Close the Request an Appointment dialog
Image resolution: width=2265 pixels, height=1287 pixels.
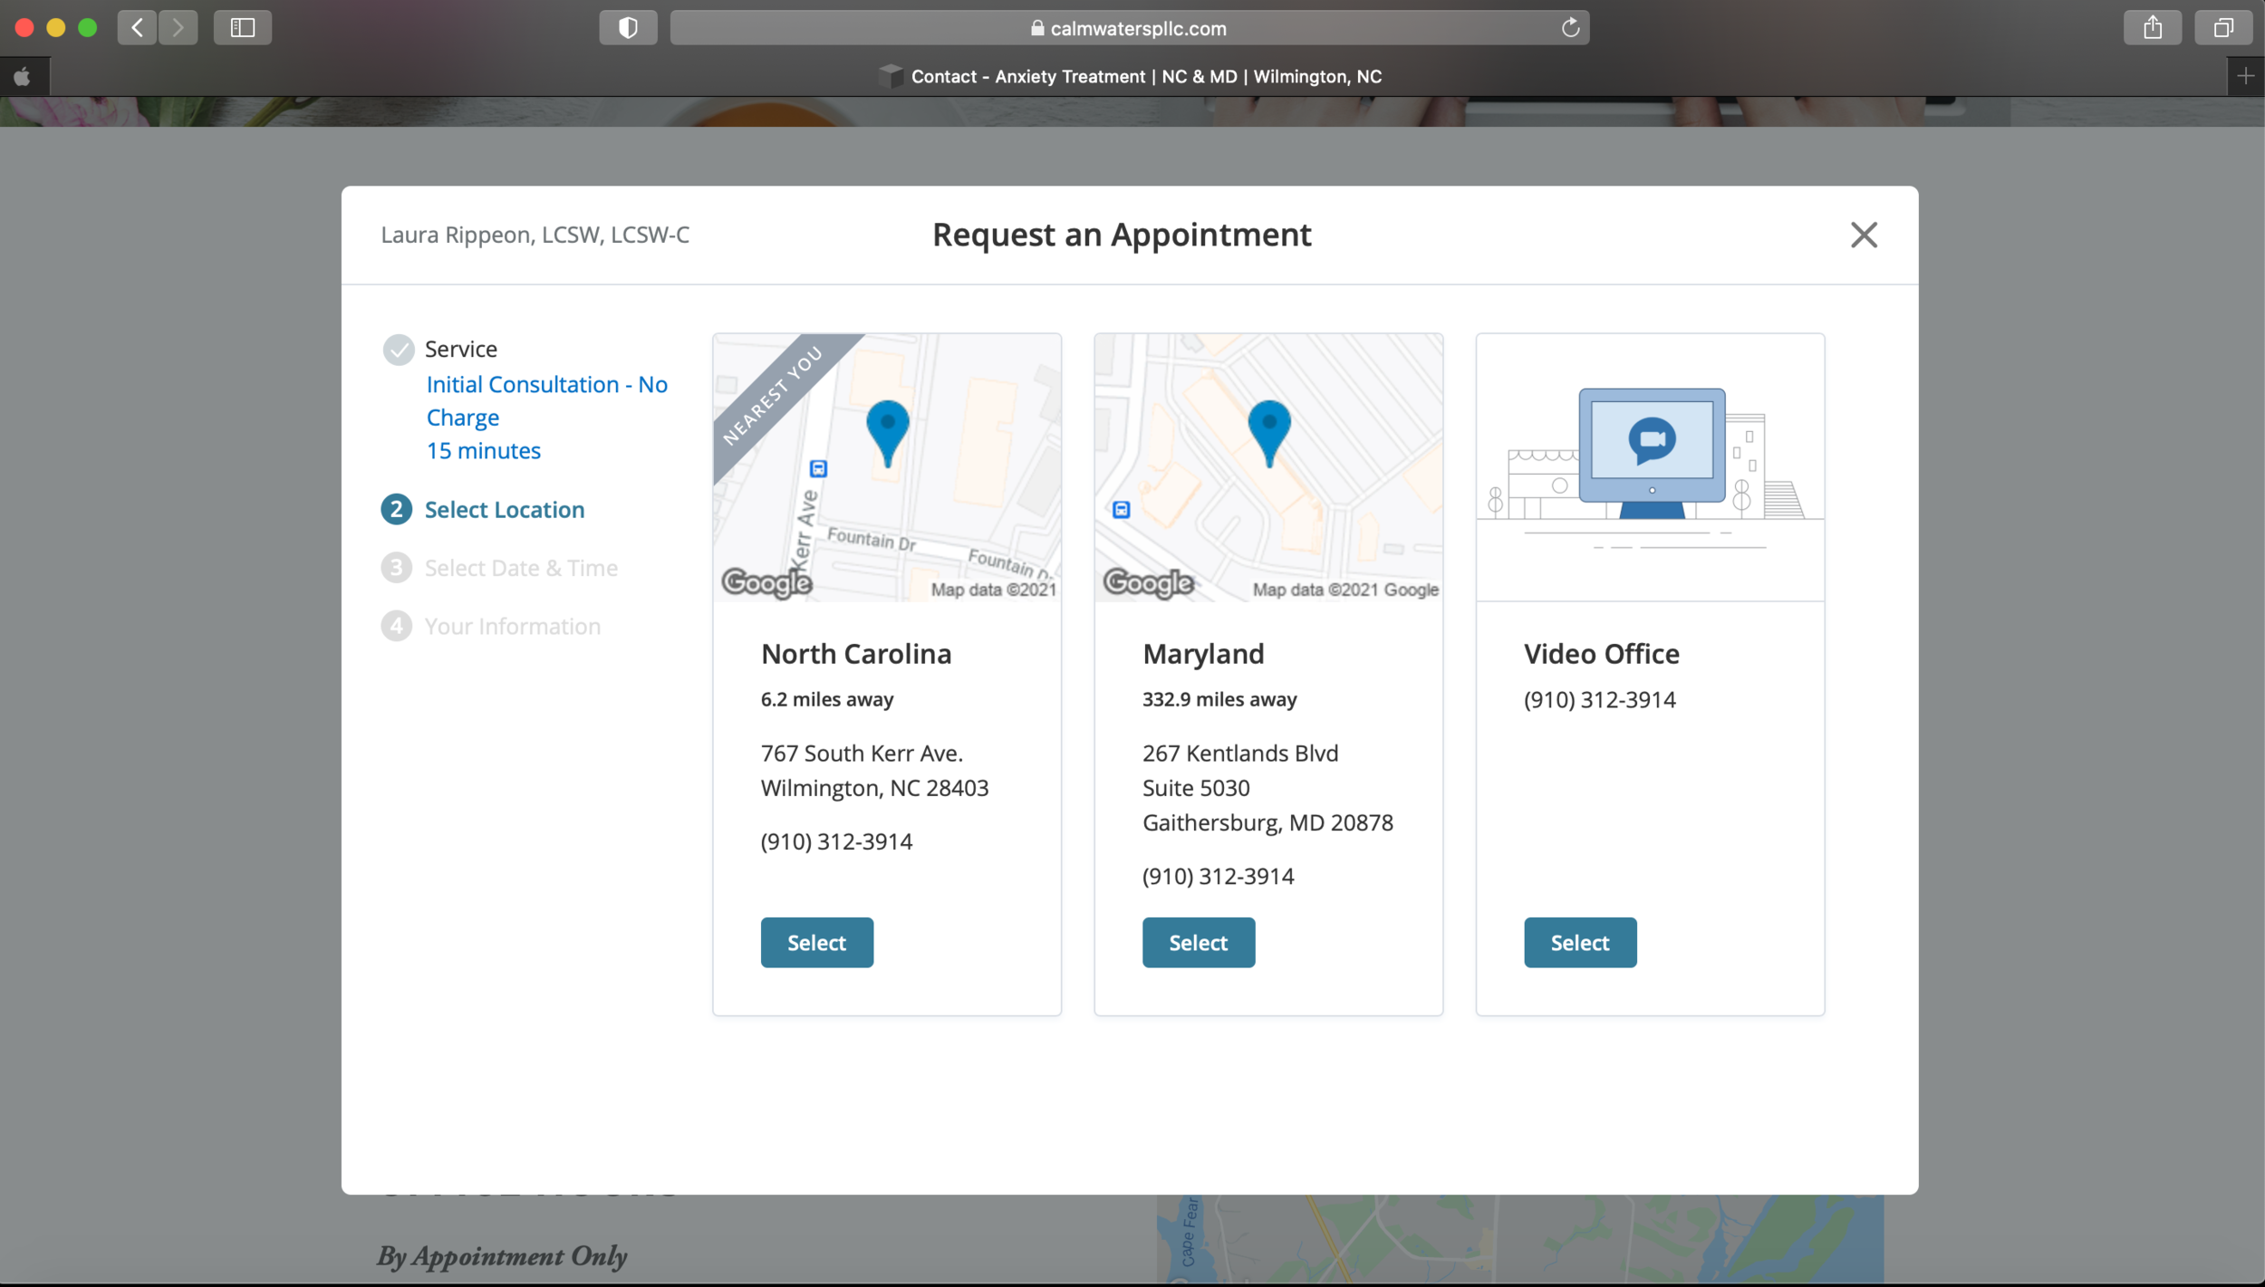pos(1863,235)
